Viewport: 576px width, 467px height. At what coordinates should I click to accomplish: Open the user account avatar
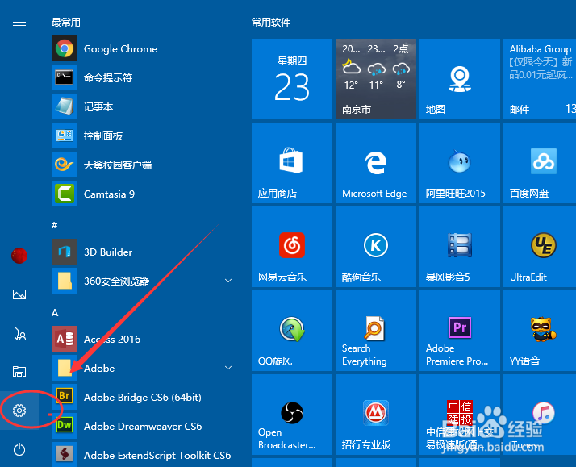pos(19,256)
